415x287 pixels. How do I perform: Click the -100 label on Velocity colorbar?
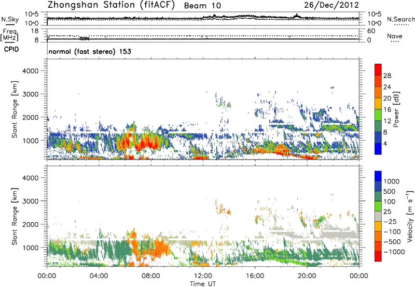(392, 232)
